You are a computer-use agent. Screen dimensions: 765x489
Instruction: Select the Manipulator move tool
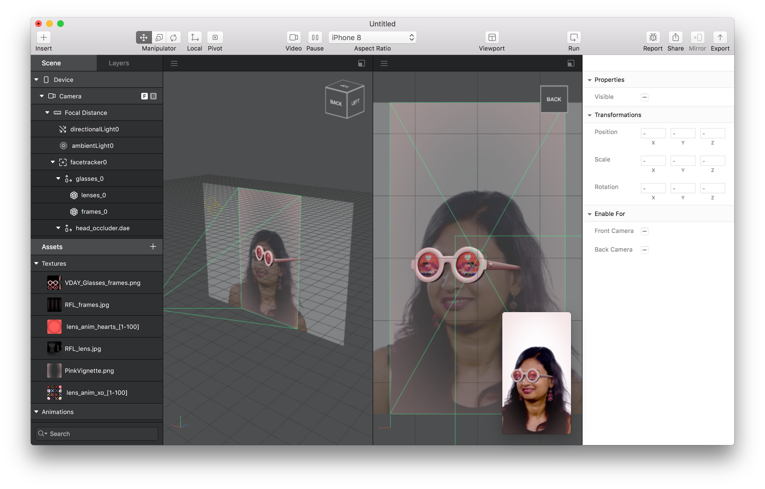point(144,37)
